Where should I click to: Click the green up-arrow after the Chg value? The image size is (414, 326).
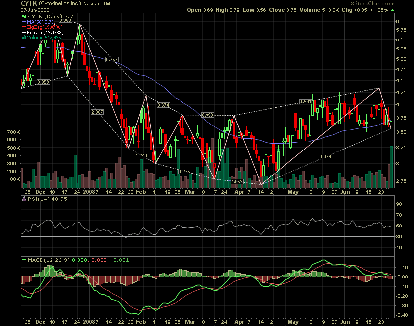pos(392,10)
